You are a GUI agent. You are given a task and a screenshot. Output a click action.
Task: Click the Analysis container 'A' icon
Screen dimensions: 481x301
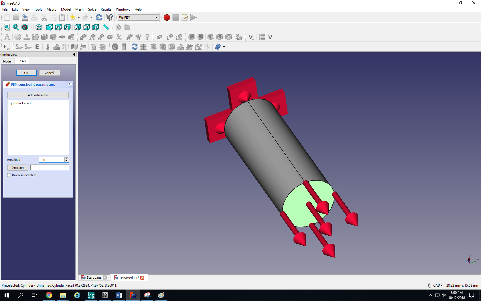tap(7, 37)
